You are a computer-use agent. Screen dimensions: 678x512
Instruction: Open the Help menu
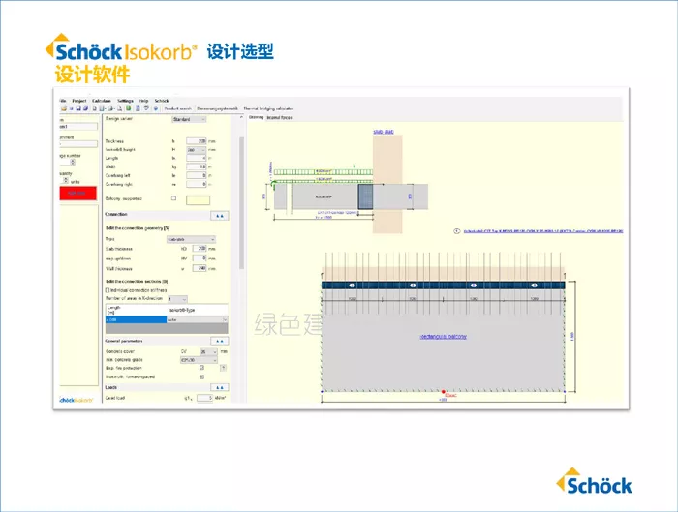click(144, 101)
